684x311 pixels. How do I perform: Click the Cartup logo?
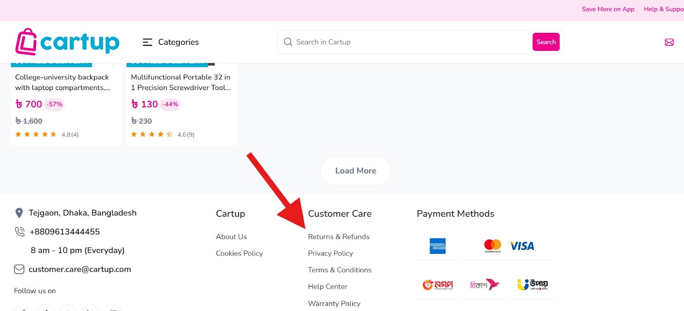click(68, 42)
